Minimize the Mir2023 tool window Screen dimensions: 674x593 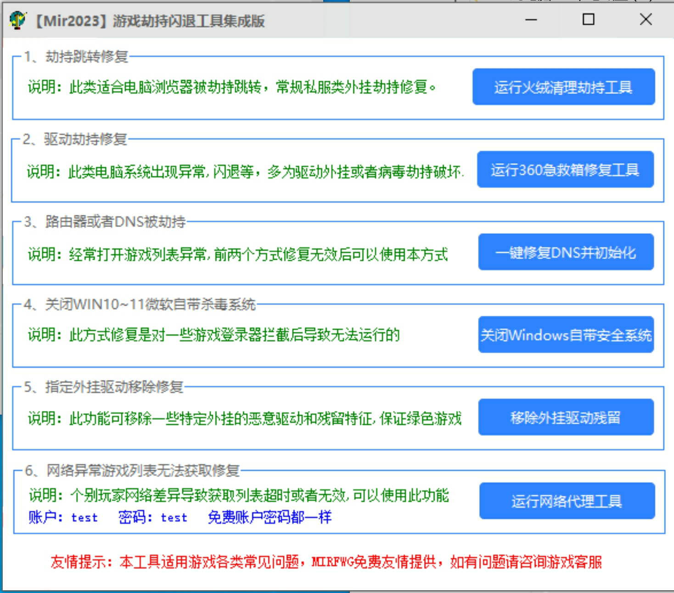tap(531, 20)
